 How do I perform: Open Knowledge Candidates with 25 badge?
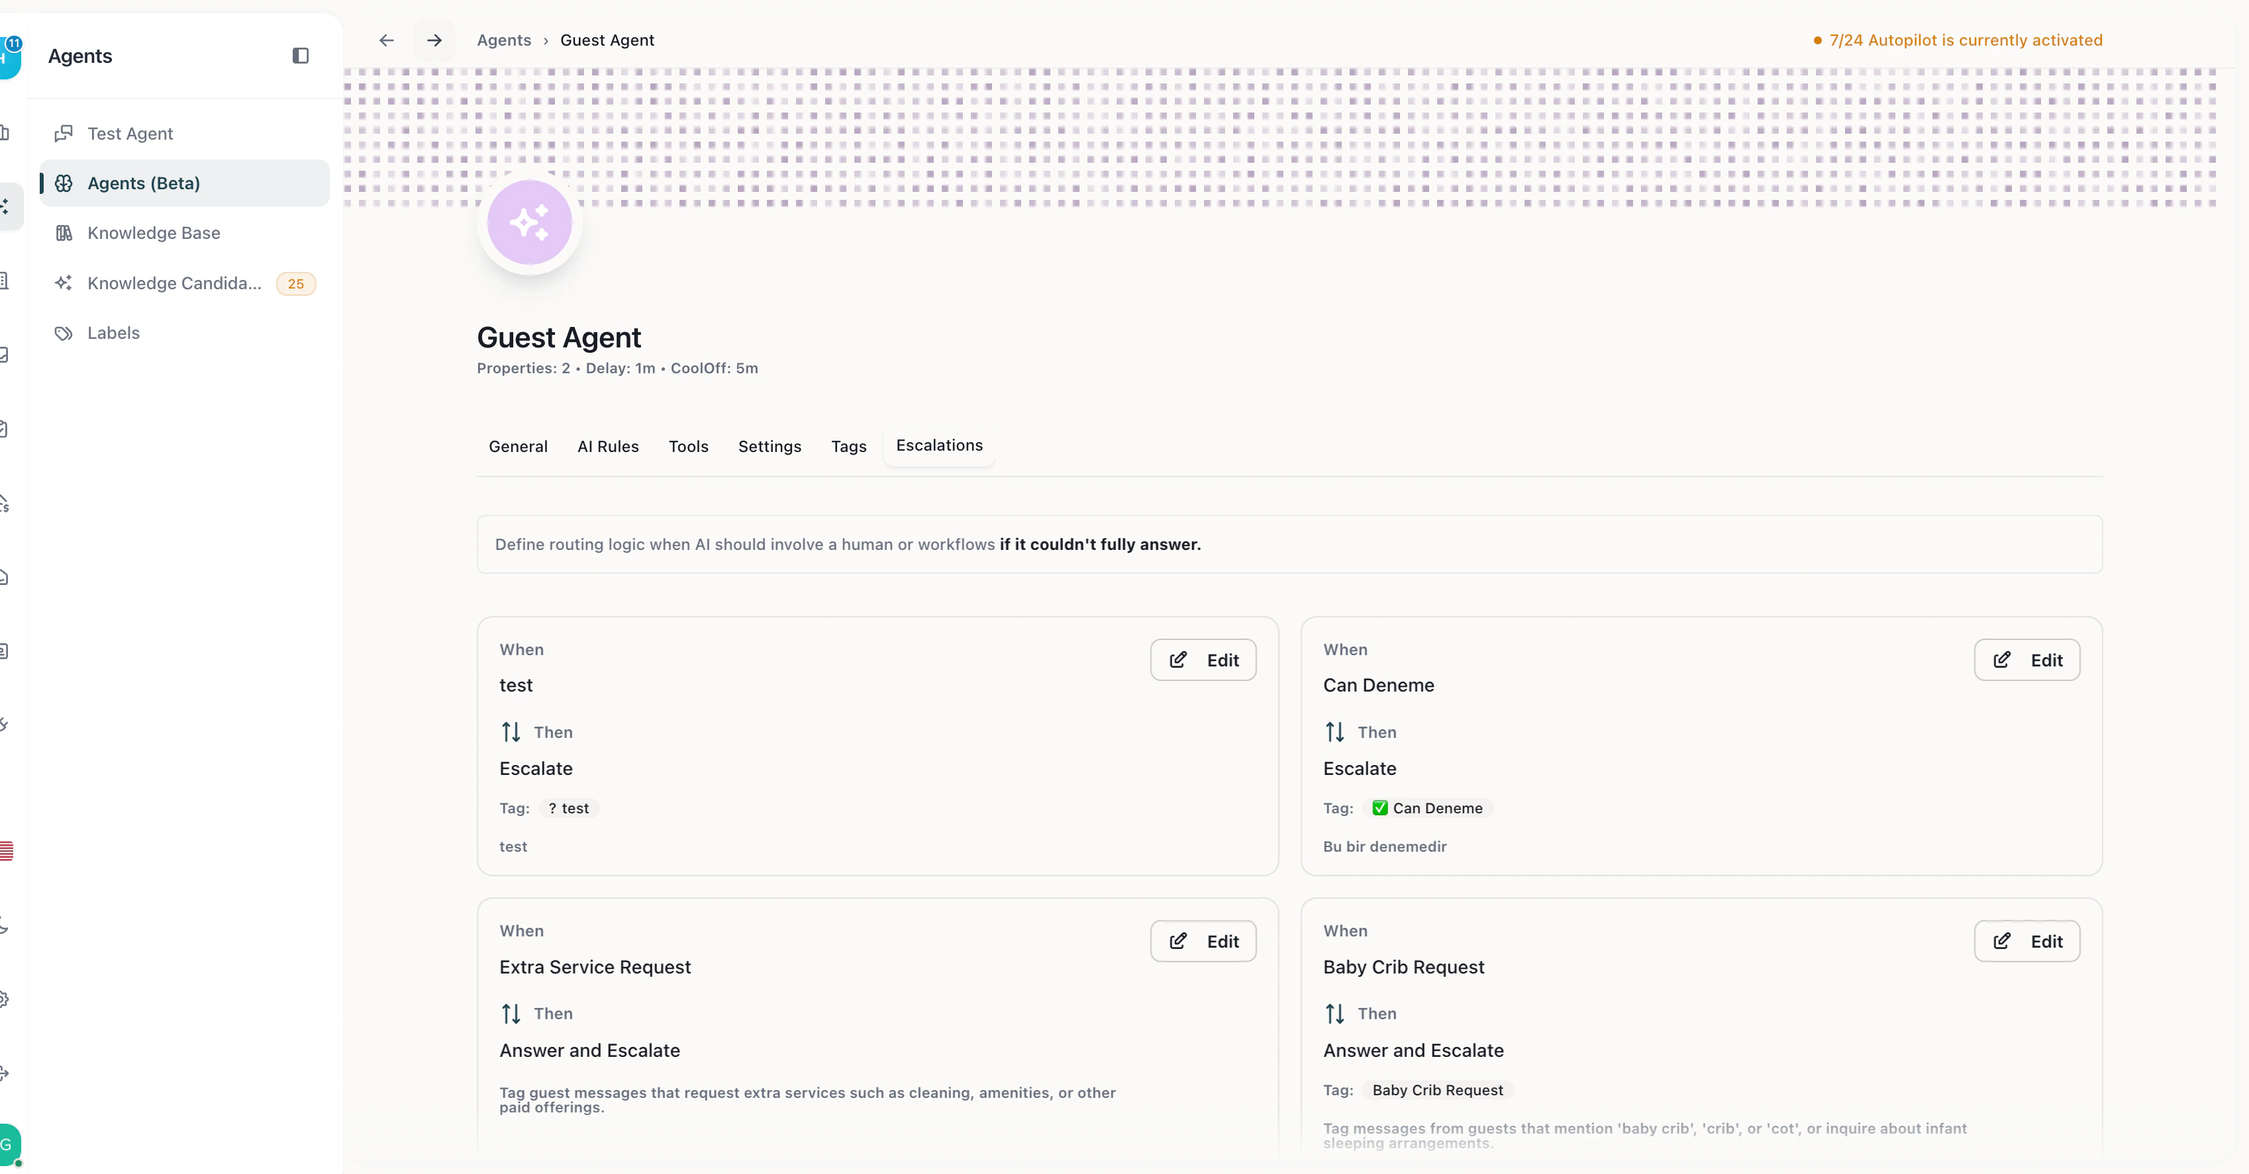[x=175, y=283]
